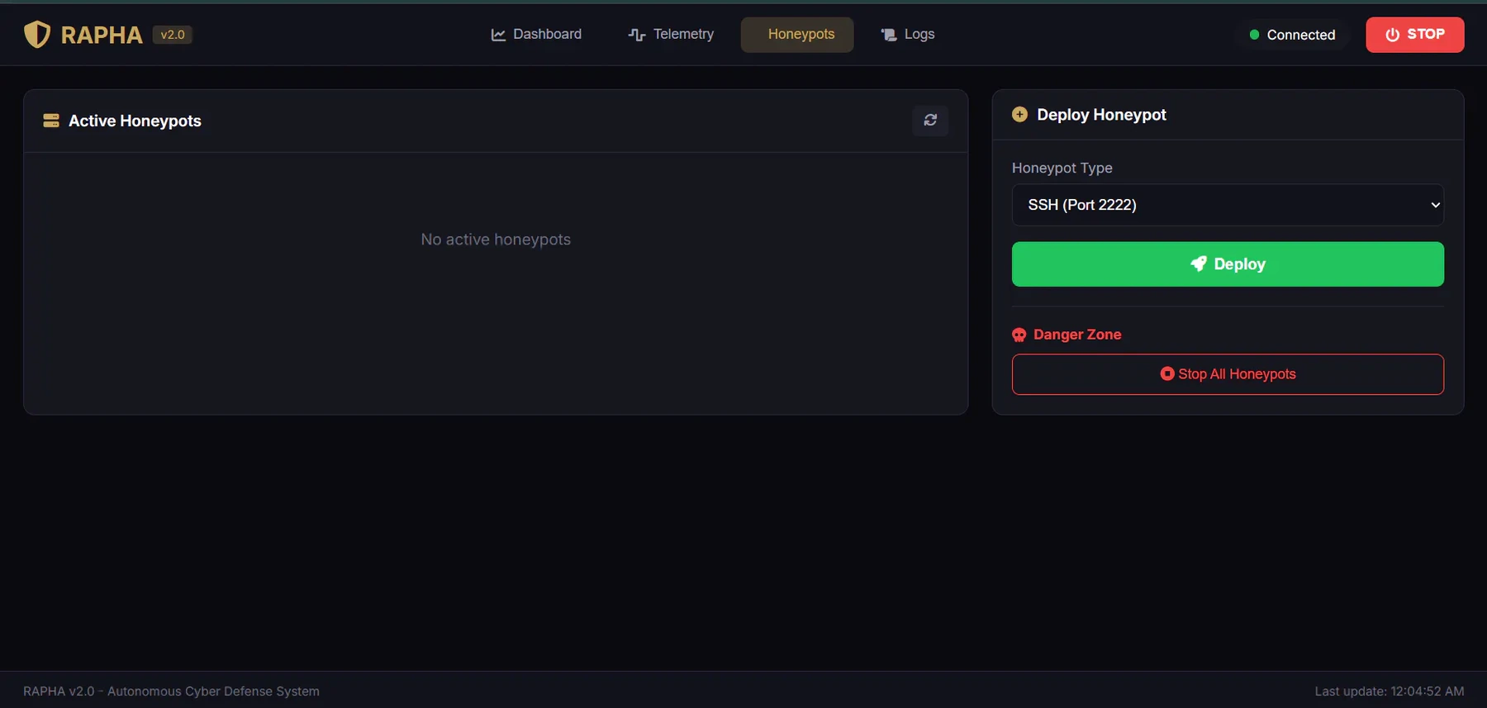1487x708 pixels.
Task: Click the Danger Zone skull icon
Action: click(1019, 335)
